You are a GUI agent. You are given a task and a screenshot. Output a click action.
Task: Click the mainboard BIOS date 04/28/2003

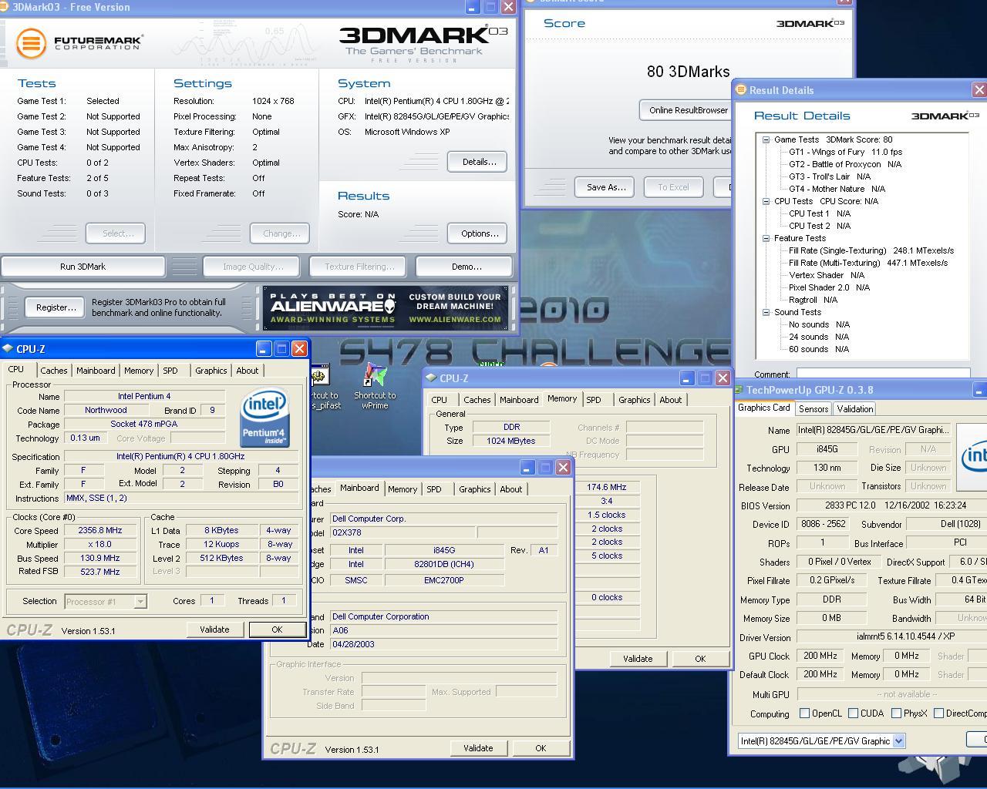(443, 644)
